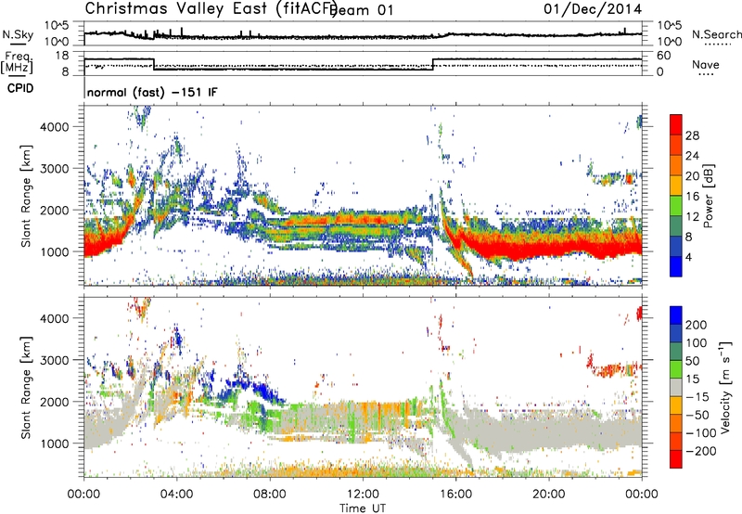Click the 'Velocity [m s-1]' colorbar label

[725, 387]
